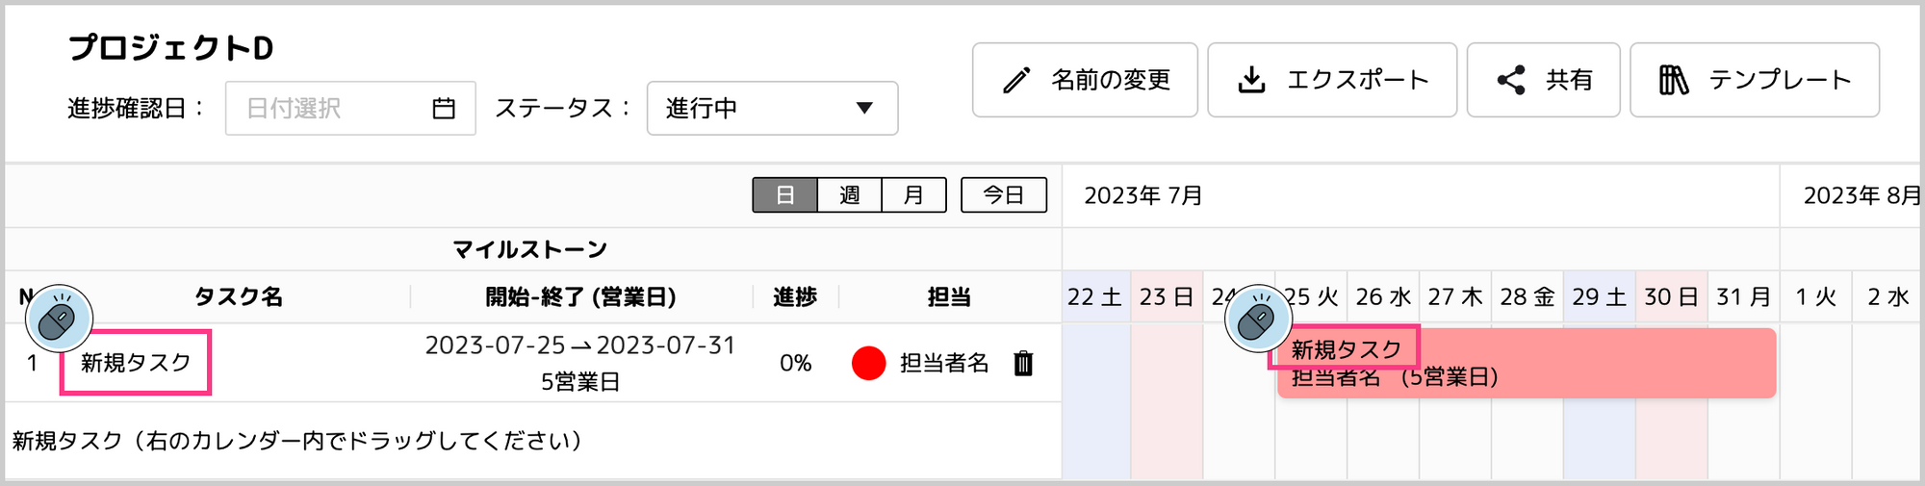
Task: Open the calendar icon in the date field
Action: click(x=444, y=109)
